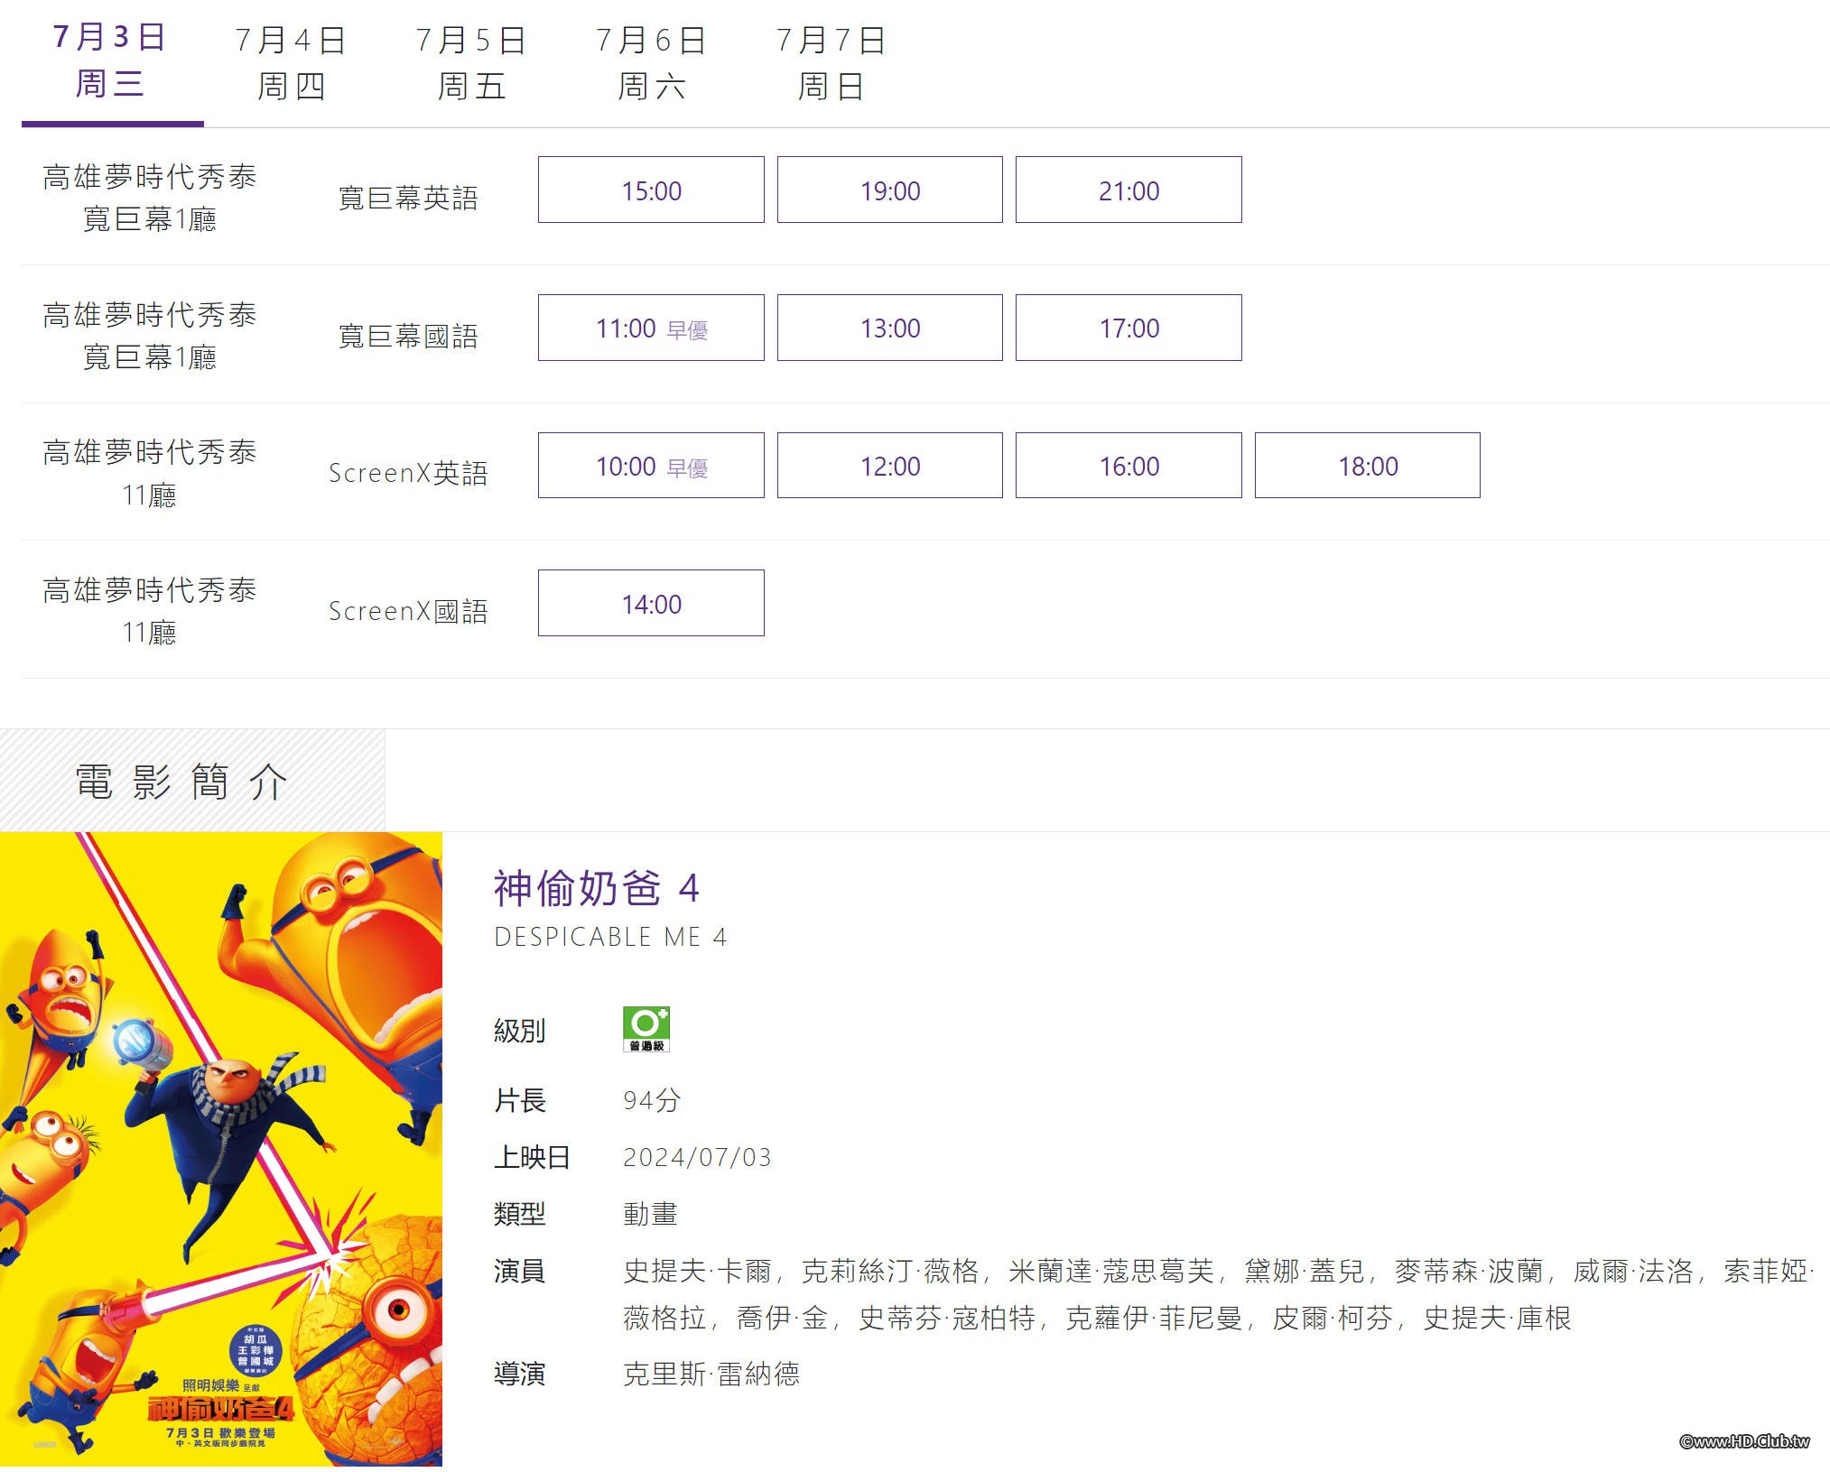1830x1472 pixels.
Task: Go to the 7月7日 周日 tab
Action: click(x=831, y=63)
